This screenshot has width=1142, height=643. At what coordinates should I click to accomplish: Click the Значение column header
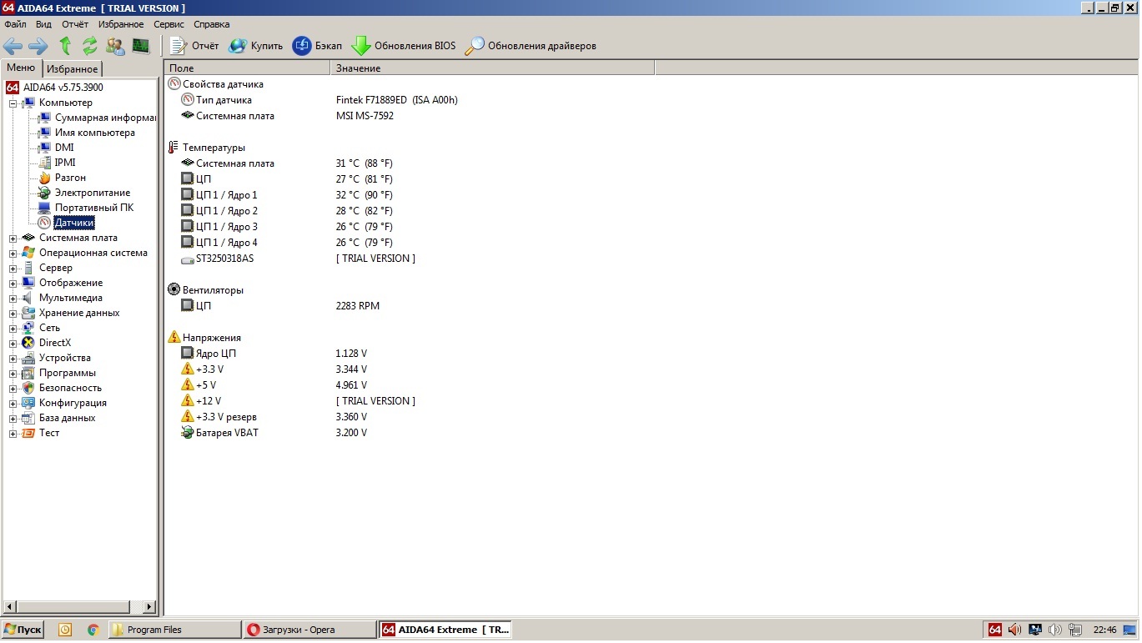tap(492, 68)
